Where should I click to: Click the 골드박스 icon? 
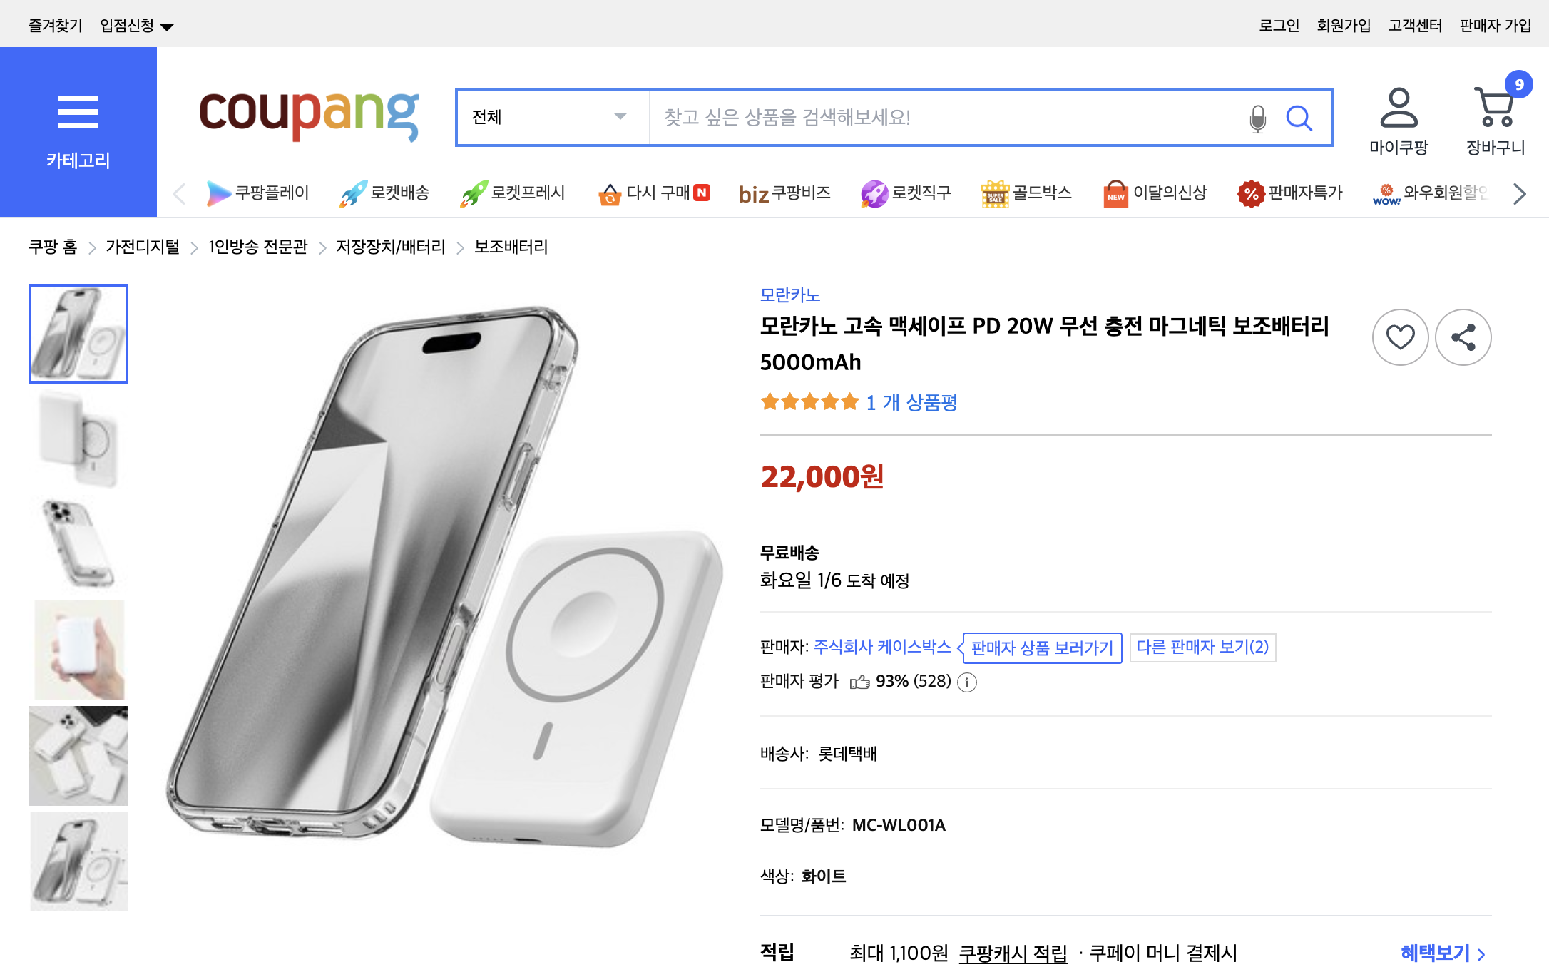[994, 192]
